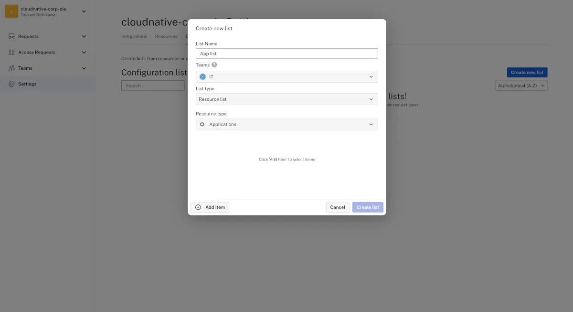Click the Requests inbox icon in sidebar

(11, 36)
